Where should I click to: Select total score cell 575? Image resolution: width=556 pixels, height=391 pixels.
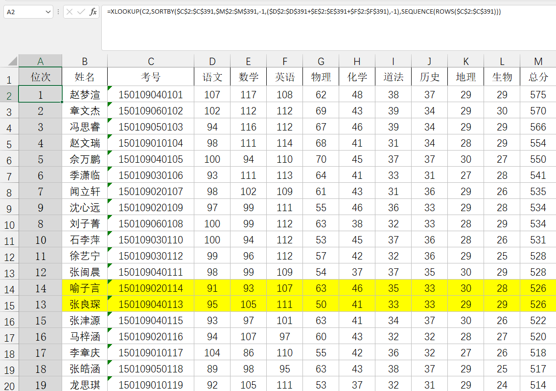click(538, 94)
